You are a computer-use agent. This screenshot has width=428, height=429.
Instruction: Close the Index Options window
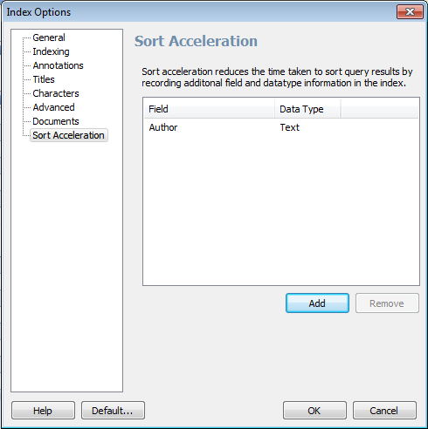[410, 12]
